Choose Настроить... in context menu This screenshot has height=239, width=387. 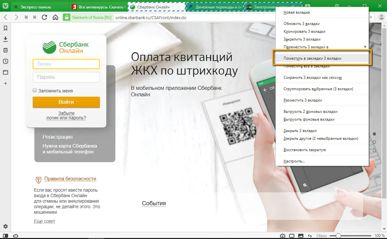(322, 161)
